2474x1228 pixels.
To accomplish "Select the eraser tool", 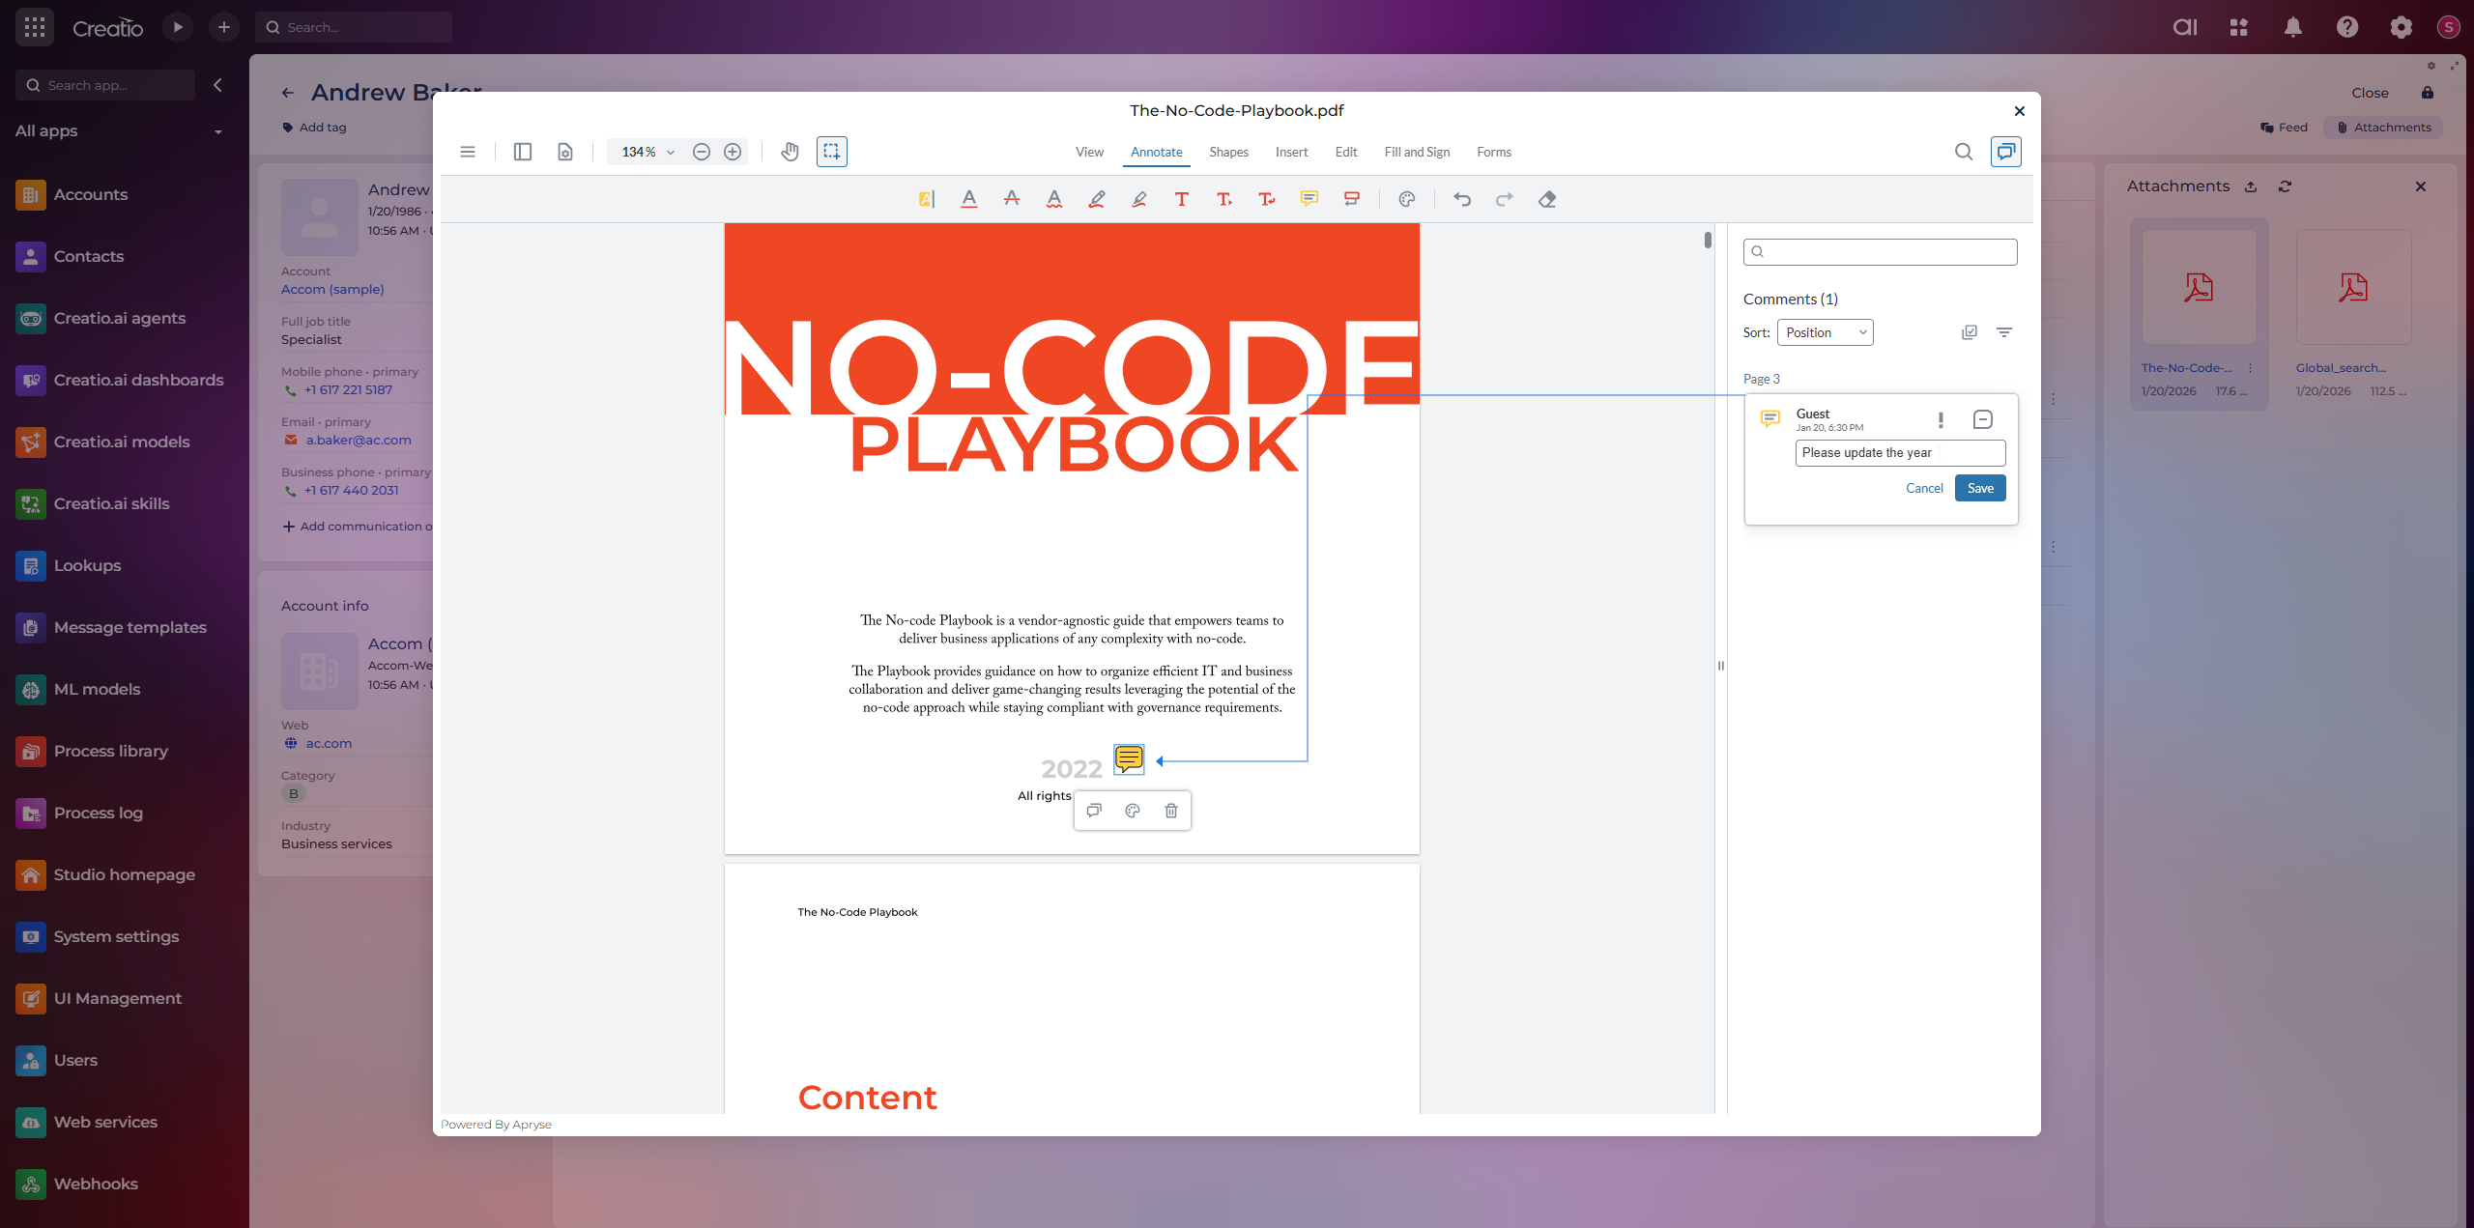I will coord(1546,199).
